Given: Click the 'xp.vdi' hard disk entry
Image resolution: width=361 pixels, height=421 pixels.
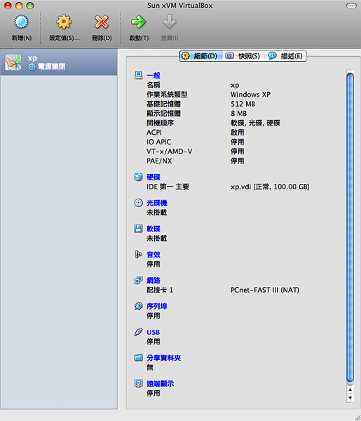Looking at the screenshot, I should click(x=270, y=187).
